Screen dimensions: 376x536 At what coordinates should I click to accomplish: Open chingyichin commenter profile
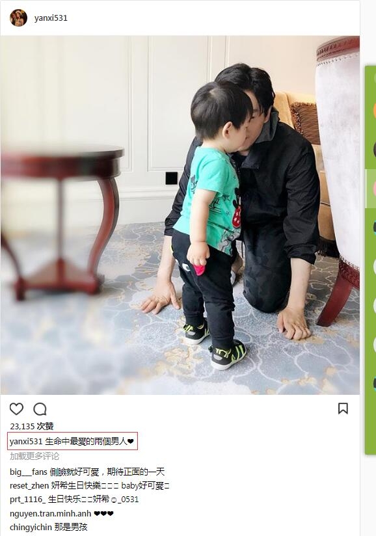pos(31,527)
